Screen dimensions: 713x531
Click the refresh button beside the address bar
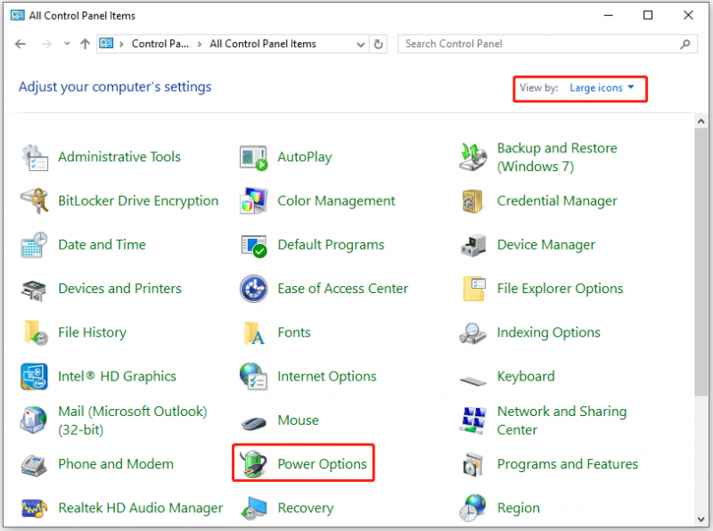(x=378, y=44)
